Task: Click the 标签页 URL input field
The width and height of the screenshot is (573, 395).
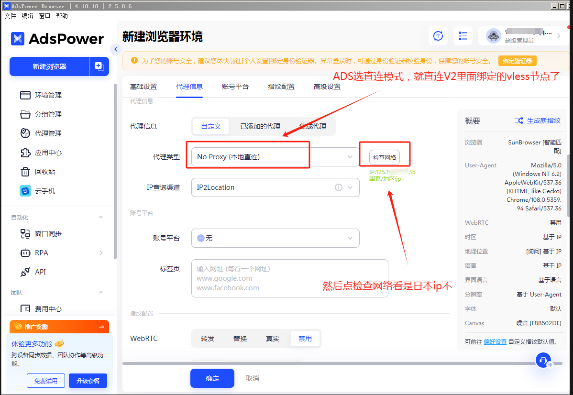Action: (289, 278)
